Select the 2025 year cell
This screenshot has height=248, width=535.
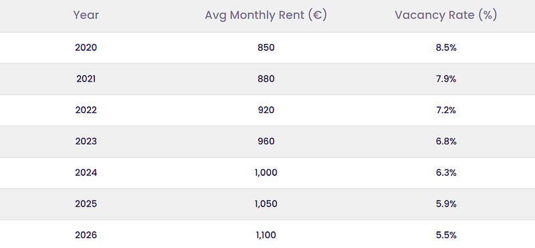(x=86, y=204)
